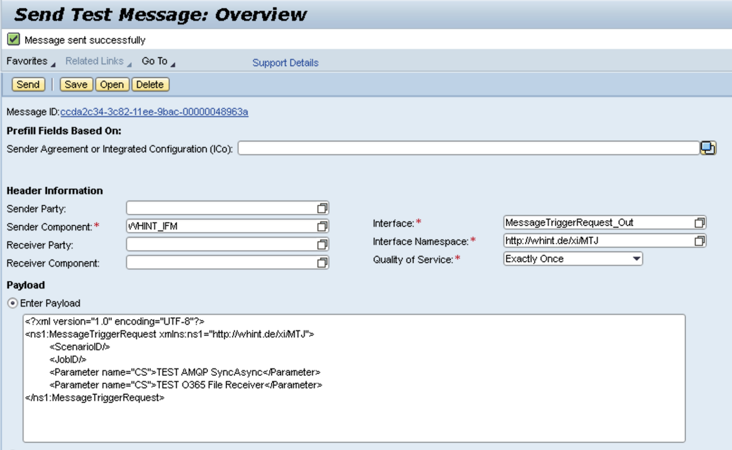
Task: Click the Delete button
Action: coord(150,84)
